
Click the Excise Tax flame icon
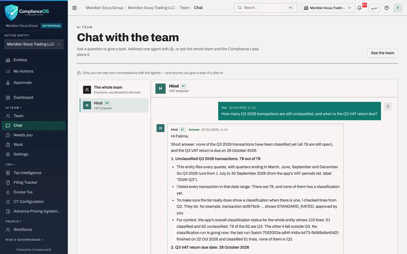click(8, 192)
